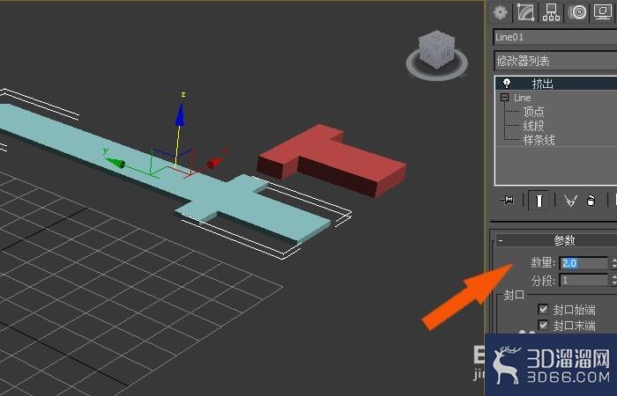Select the 顶点 sub-object level
This screenshot has height=396, width=617.
tap(533, 112)
